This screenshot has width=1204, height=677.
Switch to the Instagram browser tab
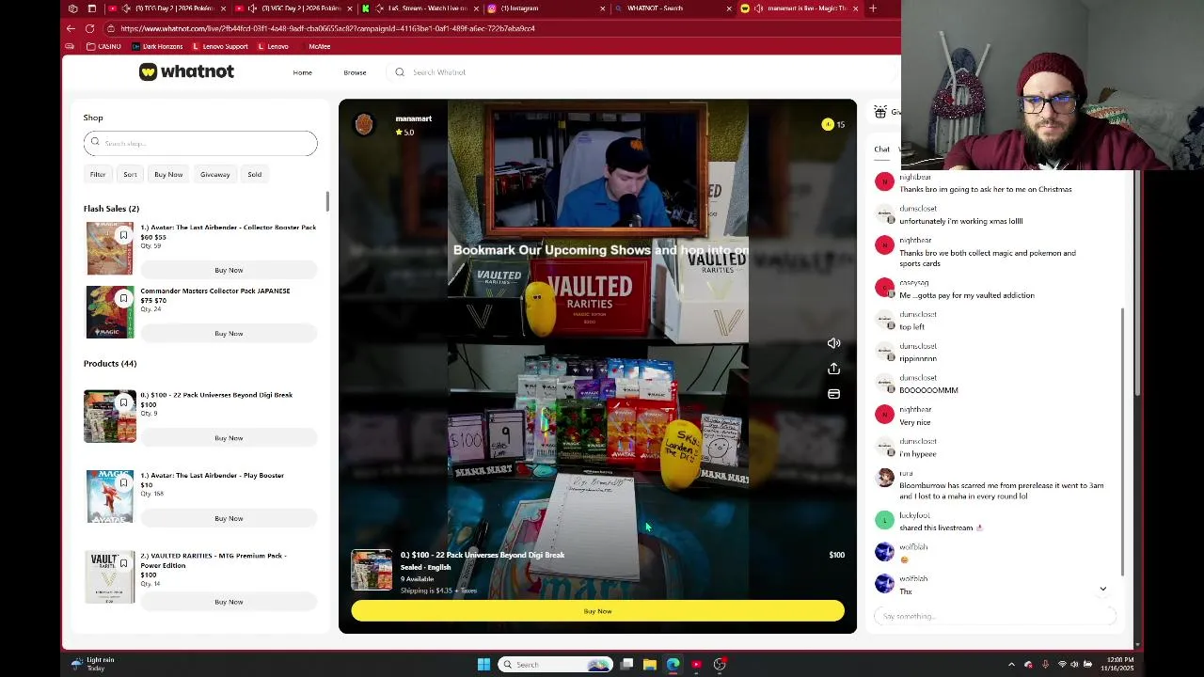pyautogui.click(x=547, y=8)
